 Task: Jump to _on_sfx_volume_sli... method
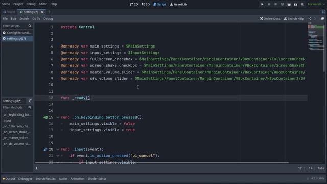(17, 144)
